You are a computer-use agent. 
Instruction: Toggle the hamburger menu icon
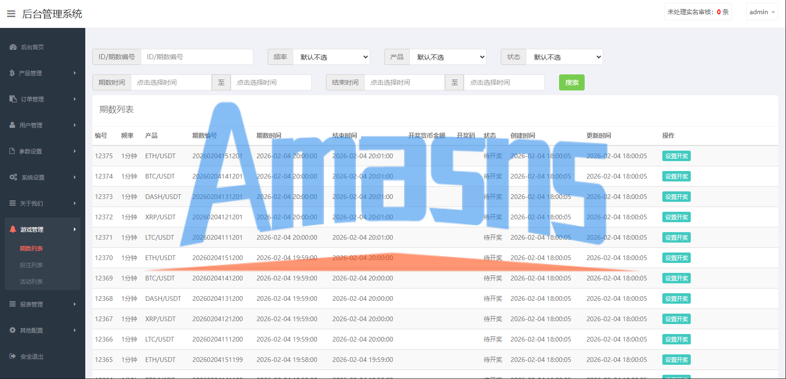[x=11, y=14]
